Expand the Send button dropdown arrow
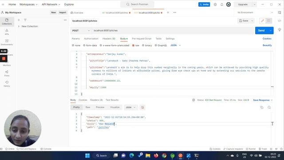The height and width of the screenshot is (160, 284). [271, 31]
